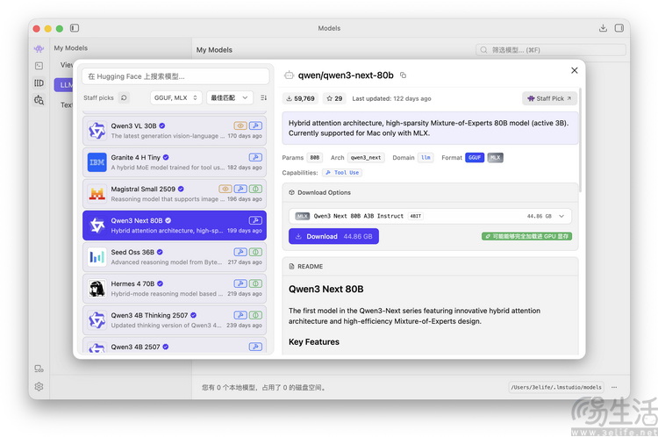This screenshot has width=658, height=437.
Task: Click the README section header
Action: click(x=430, y=267)
